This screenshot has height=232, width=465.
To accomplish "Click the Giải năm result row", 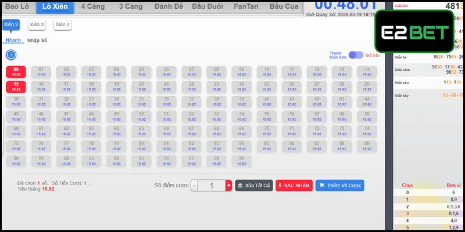I will (429, 70).
